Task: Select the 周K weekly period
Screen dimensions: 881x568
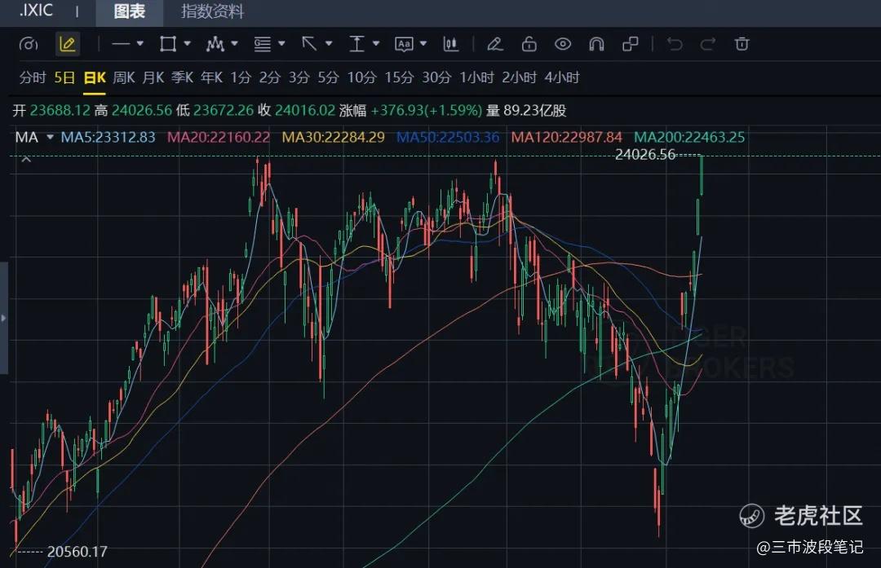Action: pos(124,77)
